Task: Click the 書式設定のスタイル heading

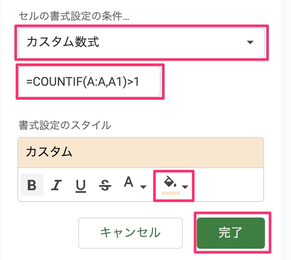Action: click(x=65, y=125)
